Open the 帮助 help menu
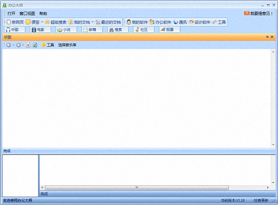Viewport: 278px width, 205px height. pyautogui.click(x=43, y=13)
